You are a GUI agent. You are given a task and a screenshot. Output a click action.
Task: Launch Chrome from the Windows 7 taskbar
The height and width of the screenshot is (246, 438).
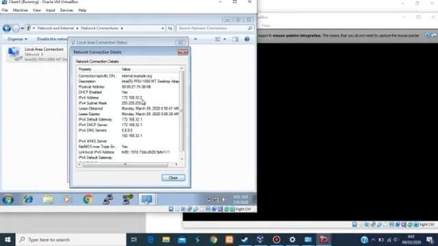pyautogui.click(x=88, y=200)
